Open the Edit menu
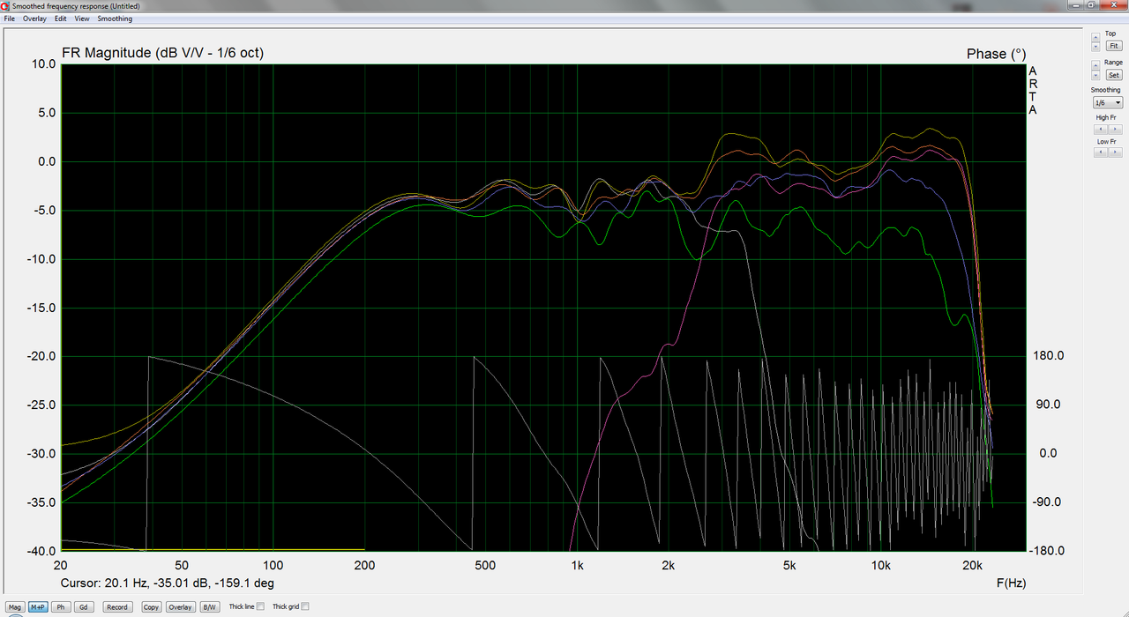This screenshot has width=1129, height=617. (x=61, y=19)
